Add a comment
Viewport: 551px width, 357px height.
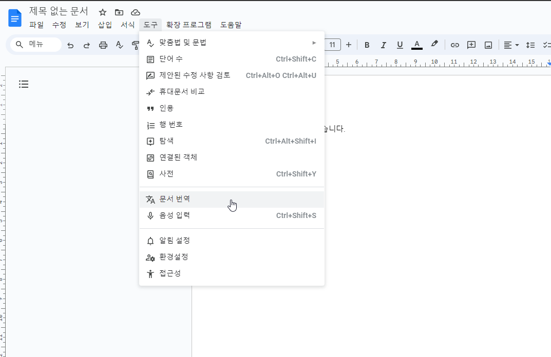(x=471, y=45)
